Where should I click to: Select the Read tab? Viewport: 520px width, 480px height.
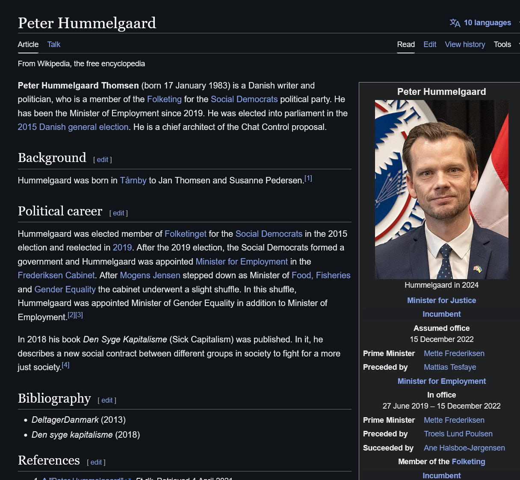[406, 44]
